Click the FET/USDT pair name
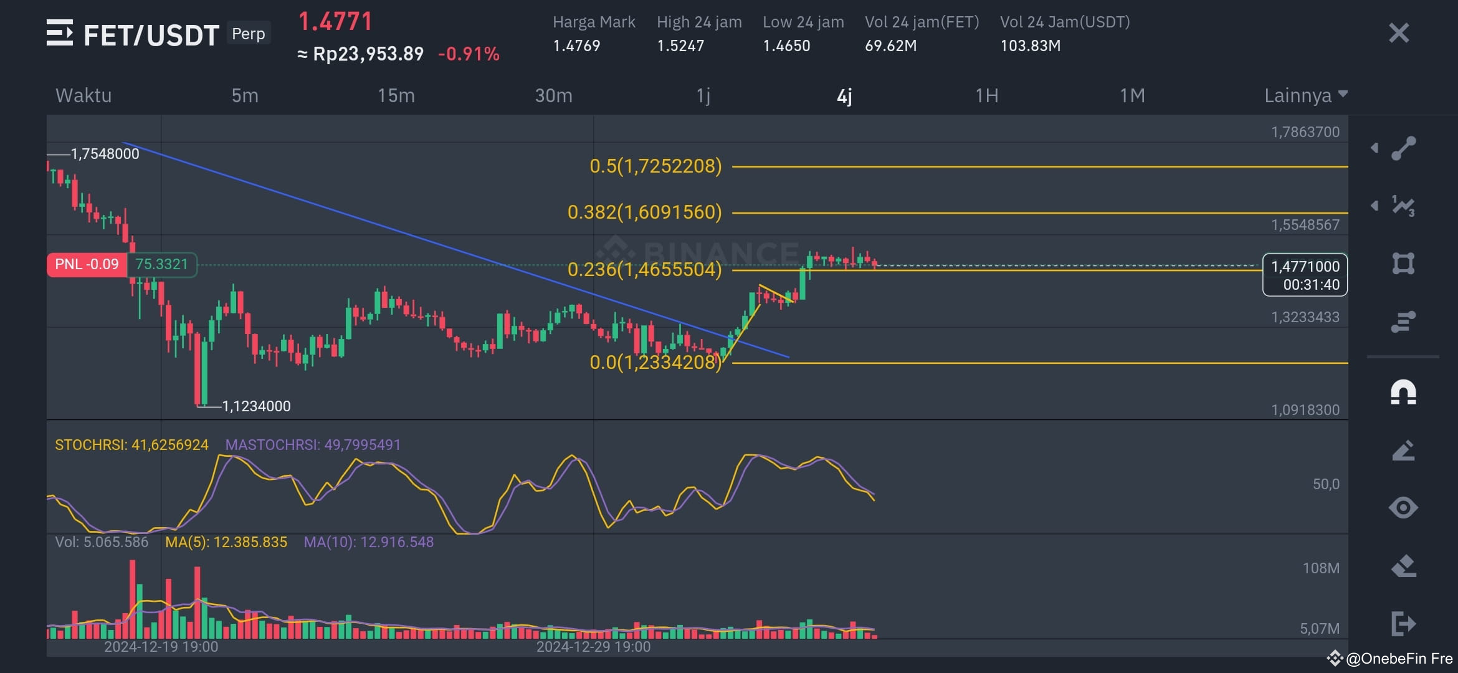The image size is (1458, 673). pos(151,35)
